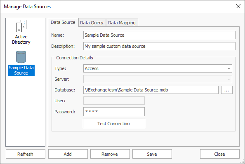
Task: Click the Manage Data Sources title text
Action: [27, 7]
